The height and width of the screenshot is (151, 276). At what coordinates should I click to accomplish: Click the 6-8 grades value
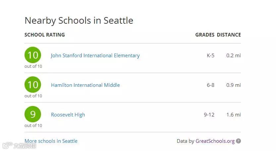click(x=210, y=85)
